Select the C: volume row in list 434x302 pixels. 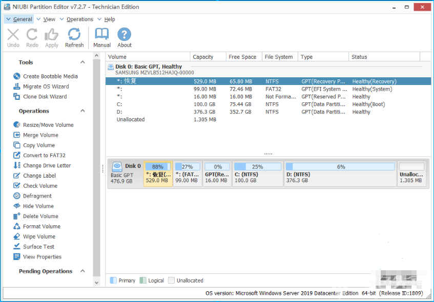268,104
